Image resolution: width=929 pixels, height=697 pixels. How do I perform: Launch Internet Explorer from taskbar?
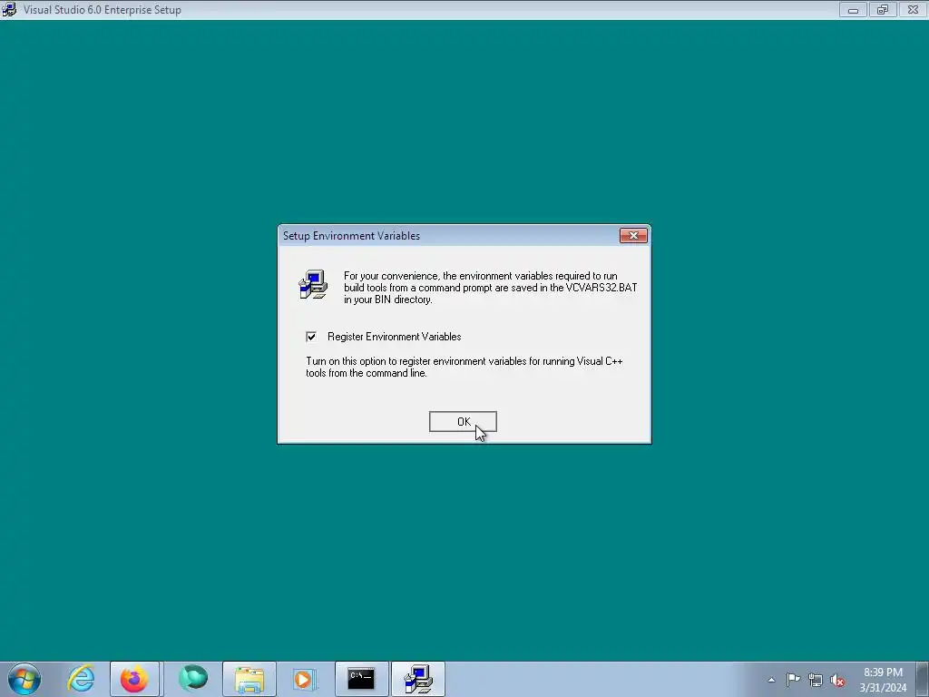(x=81, y=679)
